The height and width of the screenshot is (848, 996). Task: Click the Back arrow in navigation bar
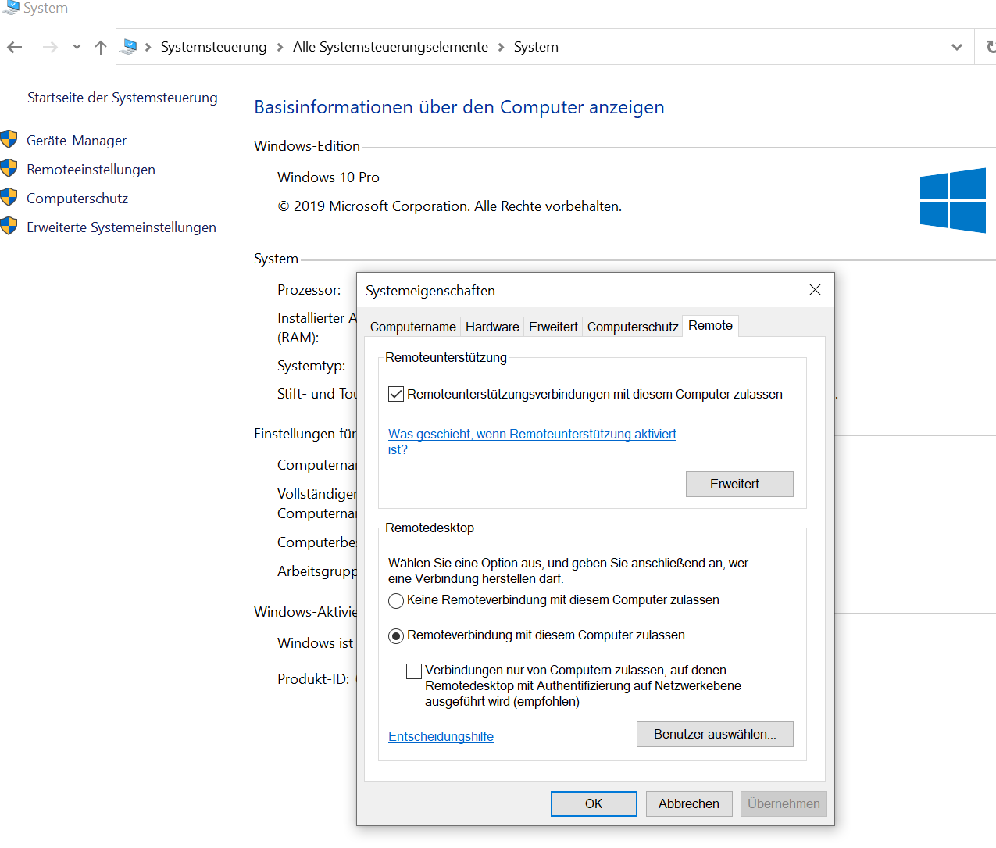point(15,48)
